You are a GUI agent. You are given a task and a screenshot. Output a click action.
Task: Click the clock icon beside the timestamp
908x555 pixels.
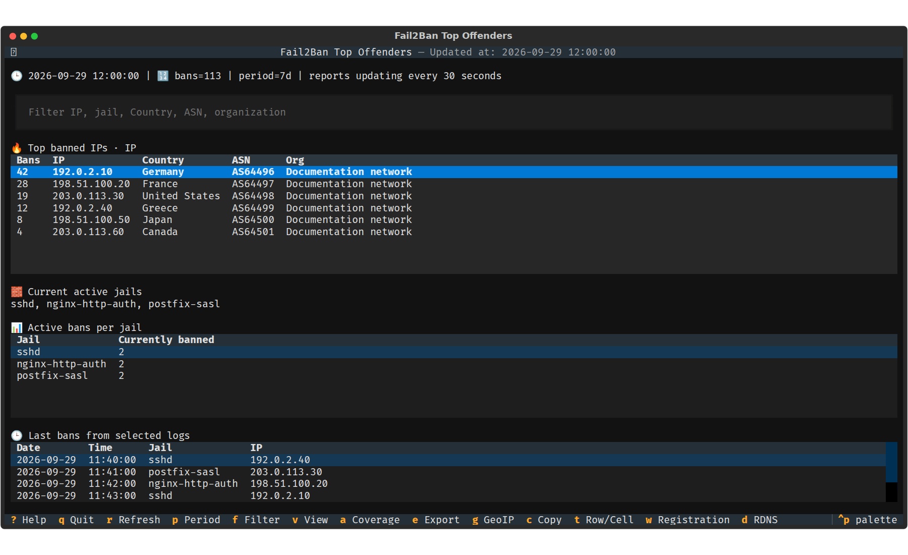click(17, 76)
